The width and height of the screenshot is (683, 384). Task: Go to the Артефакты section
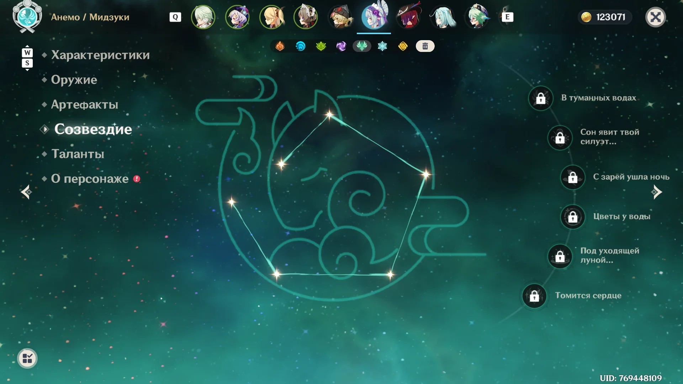coord(85,105)
